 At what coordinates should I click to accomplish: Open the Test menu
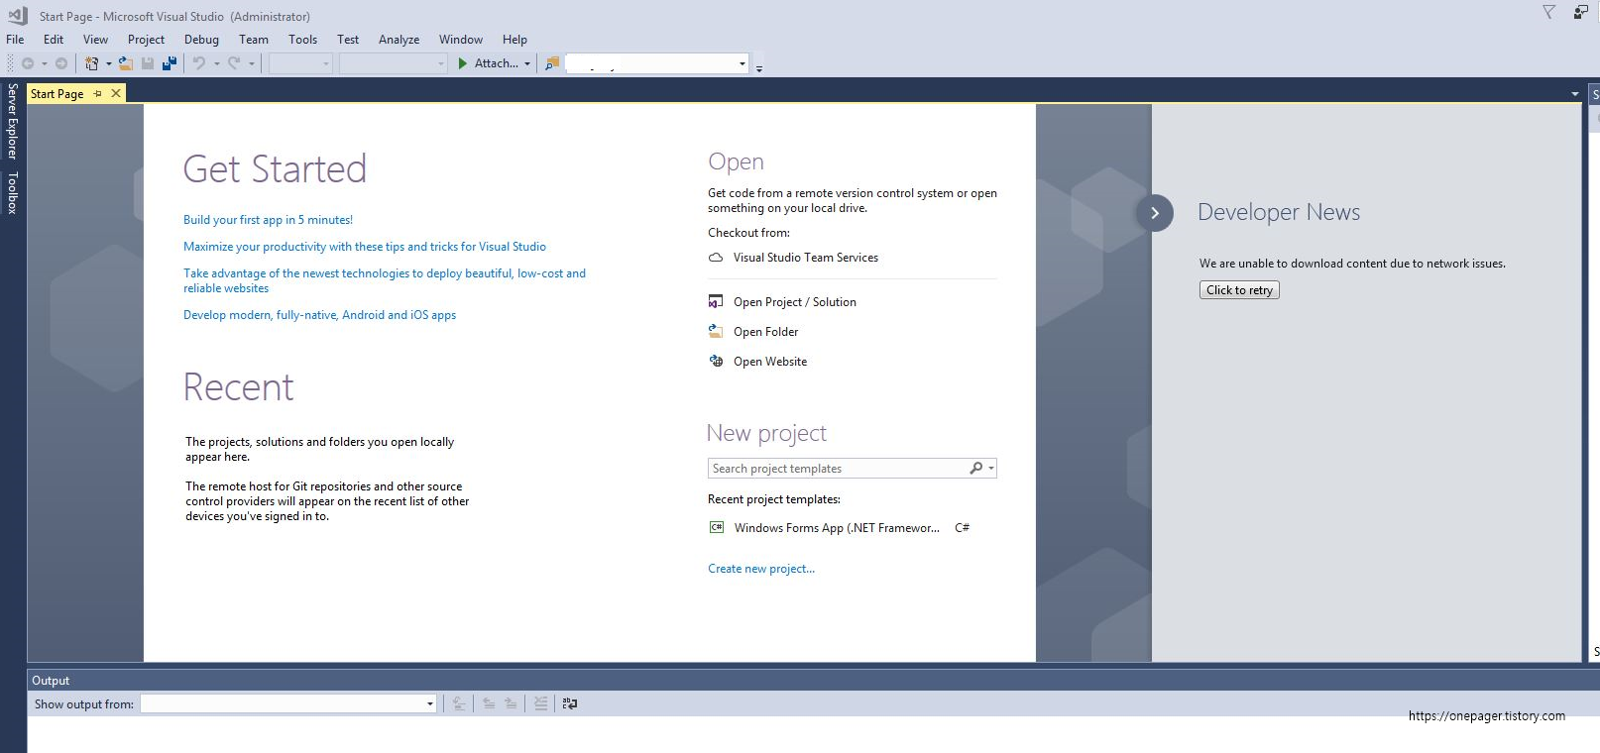(x=348, y=40)
